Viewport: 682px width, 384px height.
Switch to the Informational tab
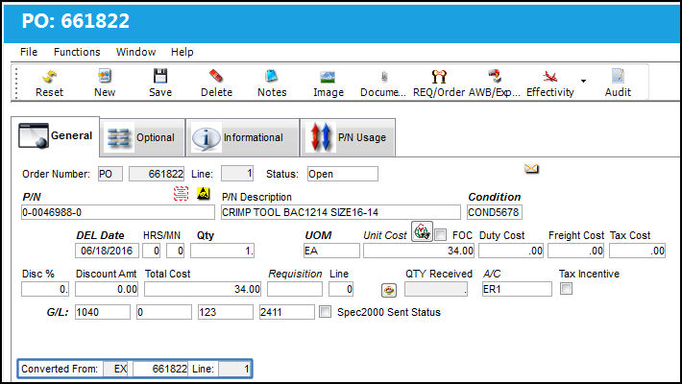(x=243, y=137)
